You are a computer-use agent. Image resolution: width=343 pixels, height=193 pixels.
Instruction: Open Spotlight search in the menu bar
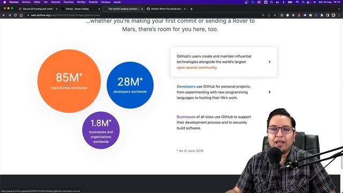point(303,2)
